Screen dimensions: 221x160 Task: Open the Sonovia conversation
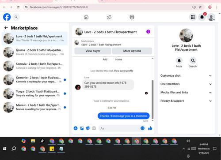(x=34, y=66)
